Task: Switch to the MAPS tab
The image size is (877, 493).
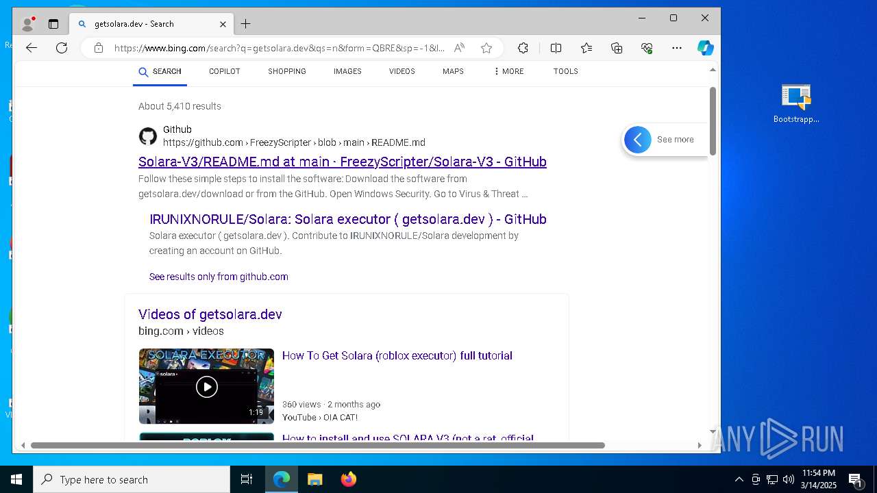Action: click(453, 71)
